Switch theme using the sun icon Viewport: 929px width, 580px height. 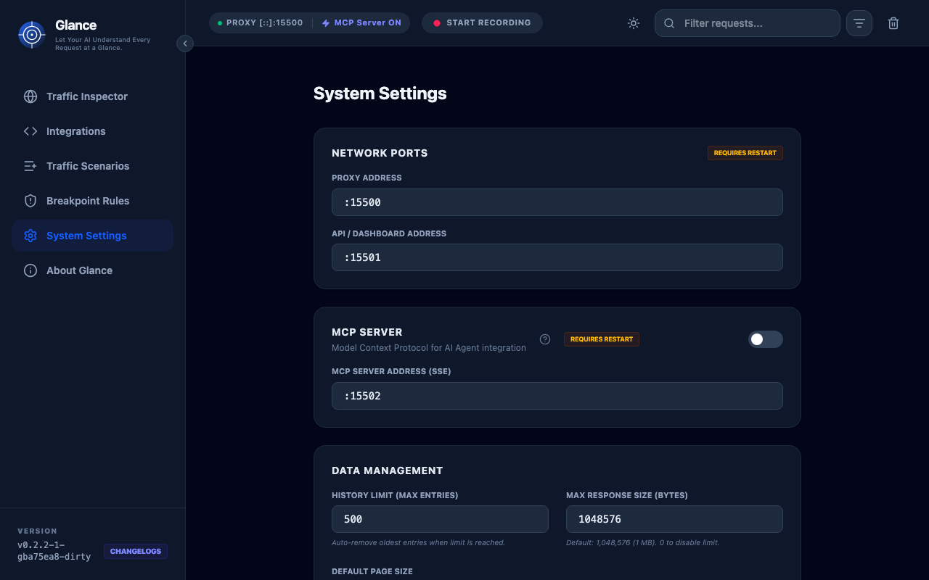pos(633,22)
